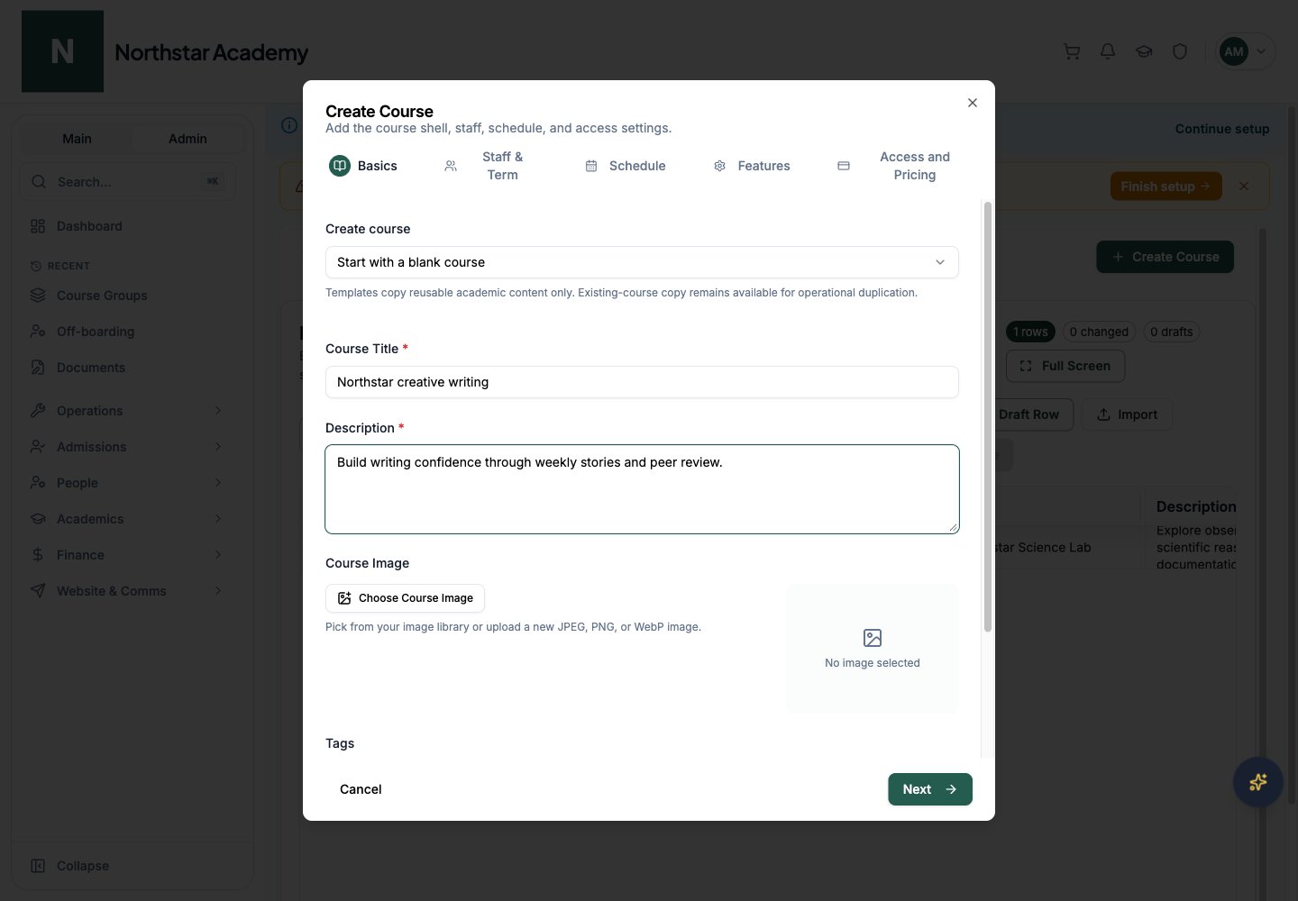Switch to the Schedule step
Image resolution: width=1298 pixels, height=901 pixels.
(626, 166)
